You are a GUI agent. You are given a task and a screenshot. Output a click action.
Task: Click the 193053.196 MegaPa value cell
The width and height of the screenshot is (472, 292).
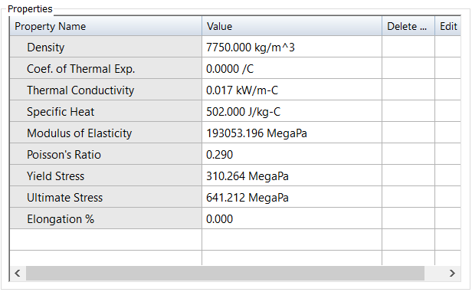coord(292,133)
